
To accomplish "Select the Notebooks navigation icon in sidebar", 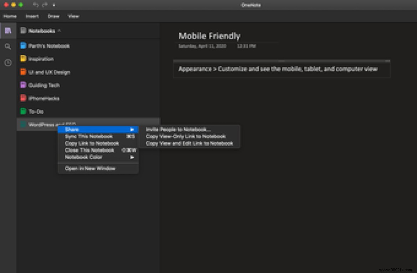I will pyautogui.click(x=7, y=30).
